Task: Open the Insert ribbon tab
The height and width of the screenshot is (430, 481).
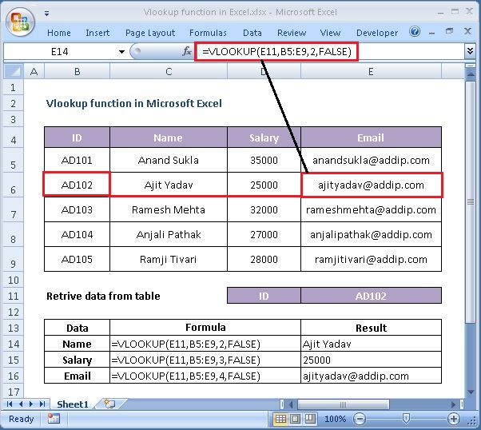Action: tap(97, 33)
